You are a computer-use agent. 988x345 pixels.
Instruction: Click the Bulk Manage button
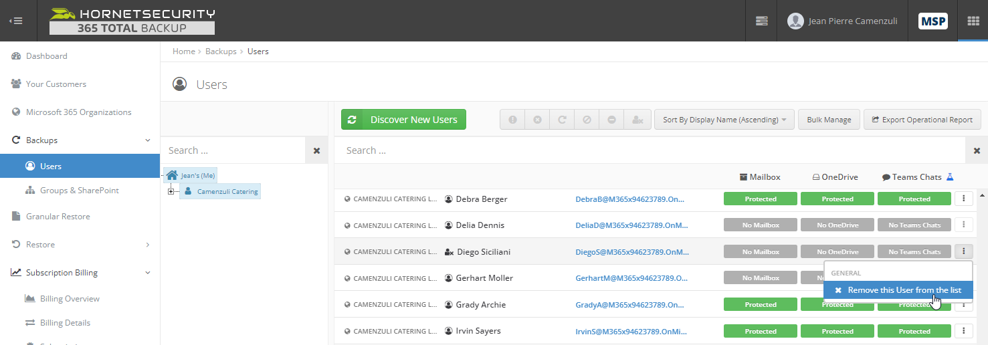[x=829, y=120]
